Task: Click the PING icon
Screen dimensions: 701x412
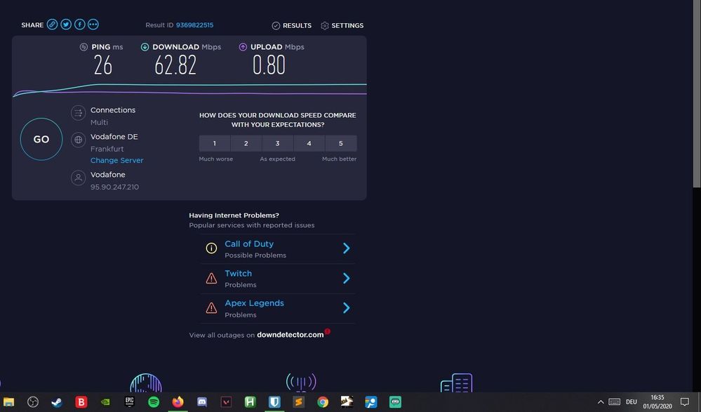Action: 84,47
